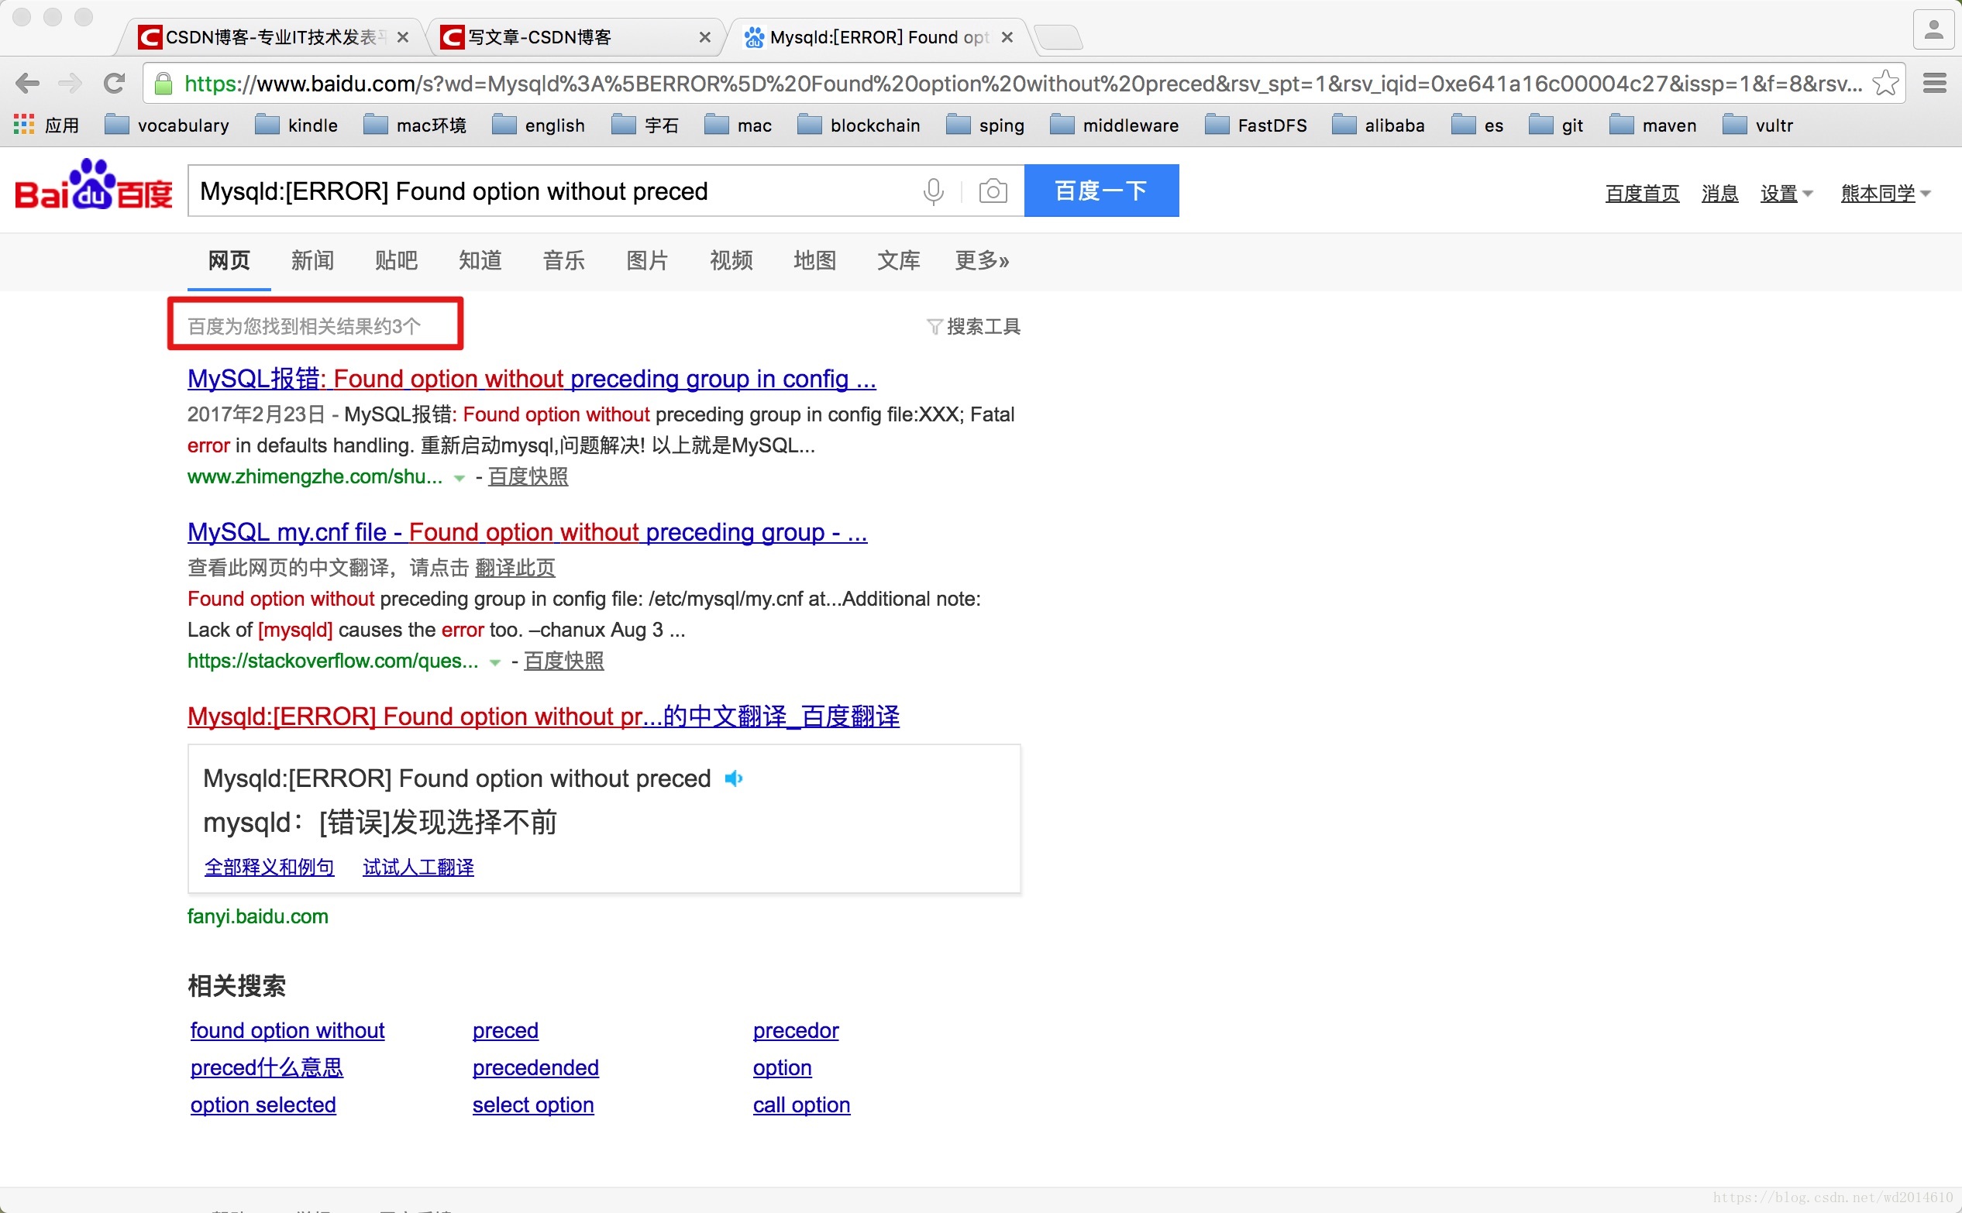Open the 百度翻译 translation result link
The width and height of the screenshot is (1962, 1213).
point(543,716)
